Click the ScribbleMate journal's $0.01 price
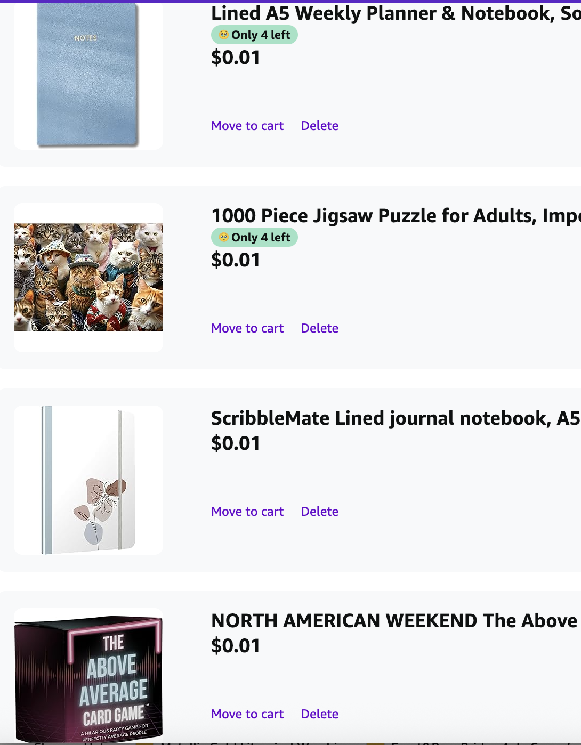 pos(236,443)
